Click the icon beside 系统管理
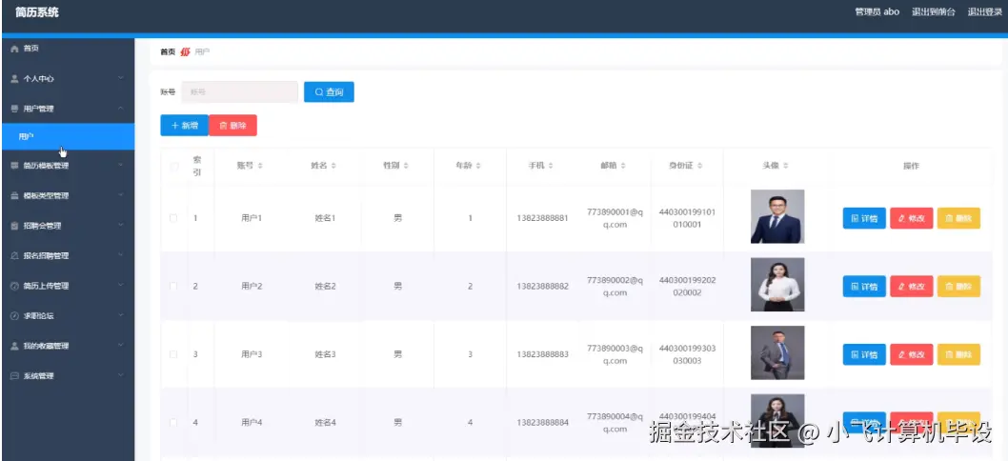1008x461 pixels. coord(15,376)
